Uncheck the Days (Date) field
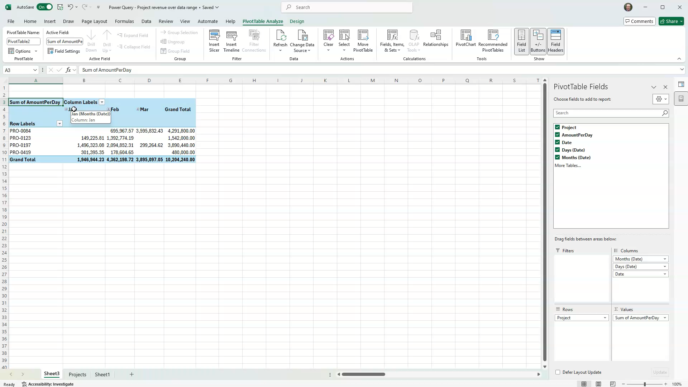 tap(558, 150)
